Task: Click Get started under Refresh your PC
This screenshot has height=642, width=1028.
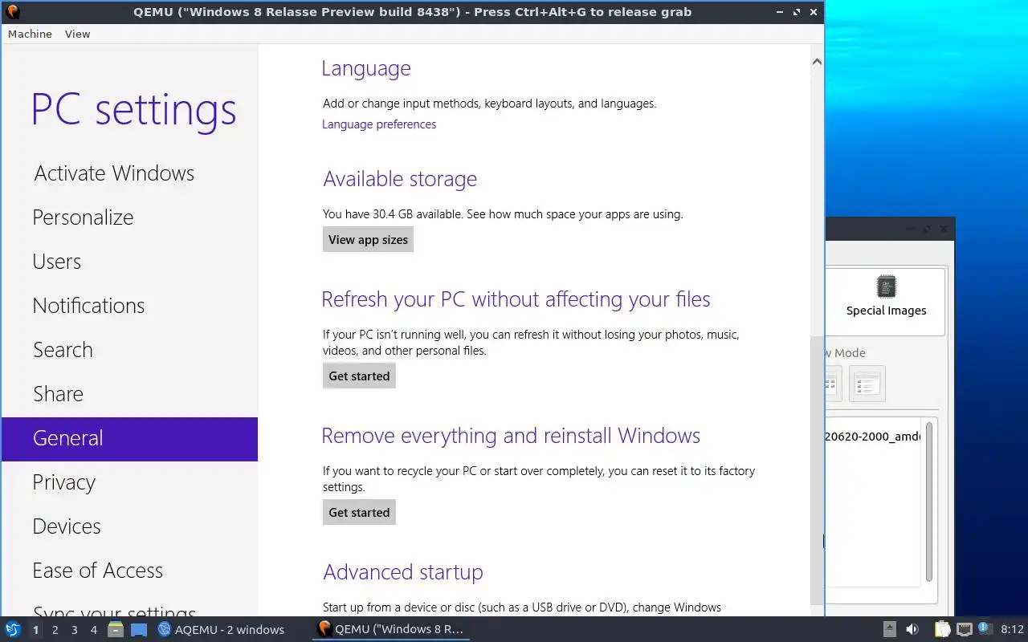Action: click(359, 376)
